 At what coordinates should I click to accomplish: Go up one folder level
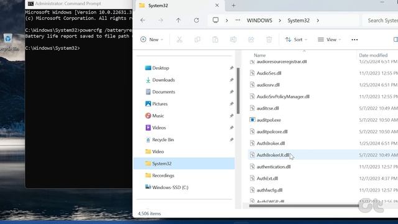click(178, 21)
